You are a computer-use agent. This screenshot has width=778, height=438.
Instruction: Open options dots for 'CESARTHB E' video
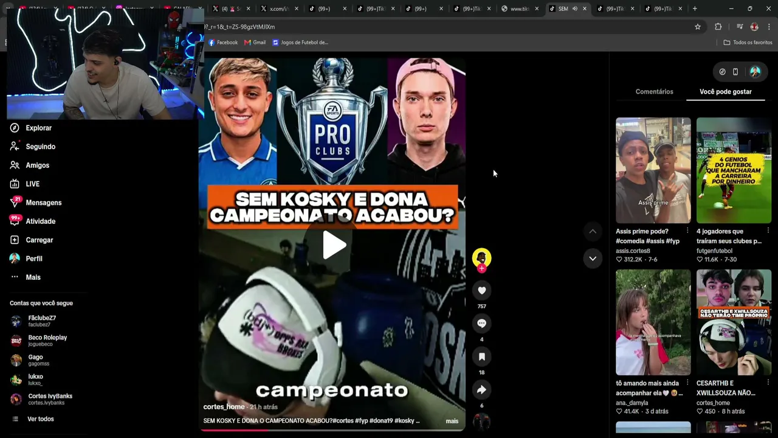tap(768, 383)
